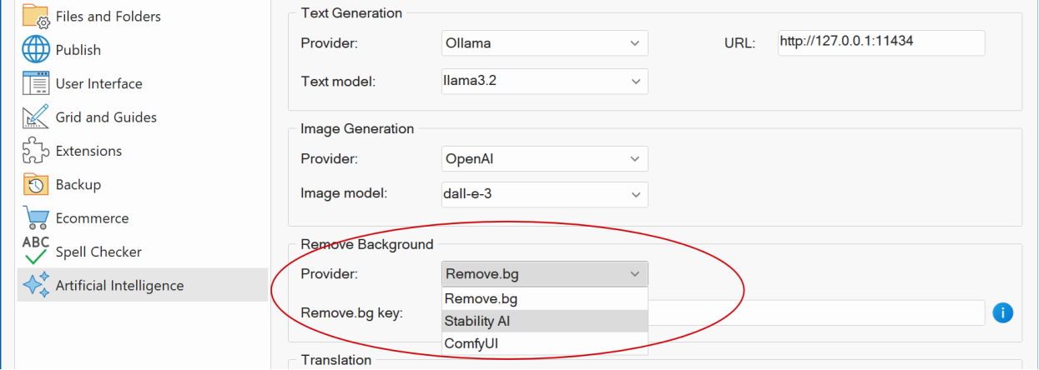
Task: Click the Files and Folders gear icon
Action: (35, 16)
